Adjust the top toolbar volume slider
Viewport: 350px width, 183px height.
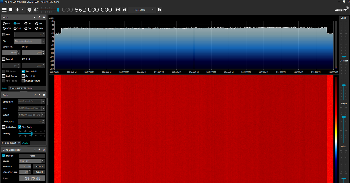pyautogui.click(x=49, y=10)
